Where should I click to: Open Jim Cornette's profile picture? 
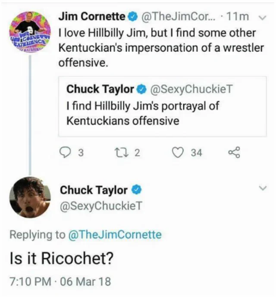pyautogui.click(x=30, y=31)
